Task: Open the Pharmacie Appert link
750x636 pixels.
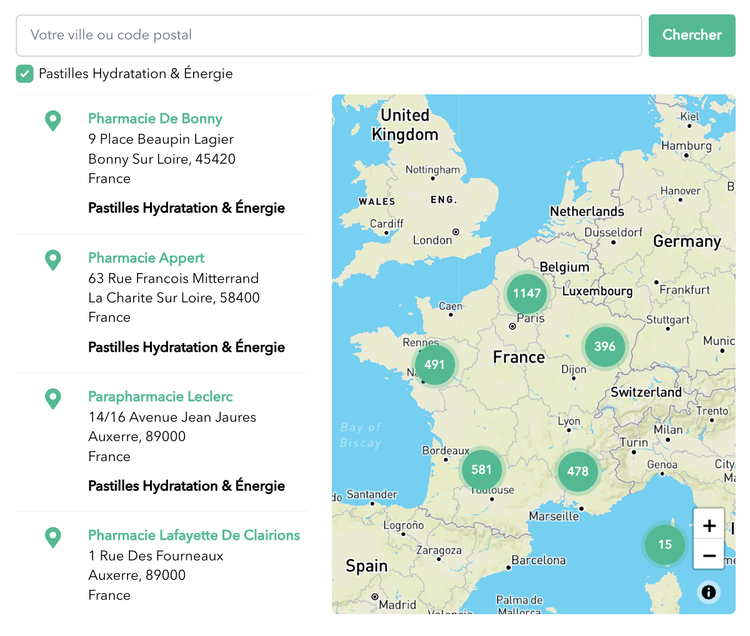Action: [146, 258]
